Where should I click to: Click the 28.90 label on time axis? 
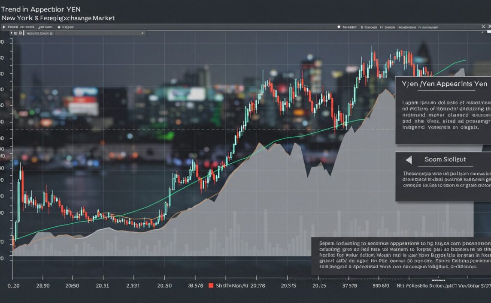tap(42, 285)
